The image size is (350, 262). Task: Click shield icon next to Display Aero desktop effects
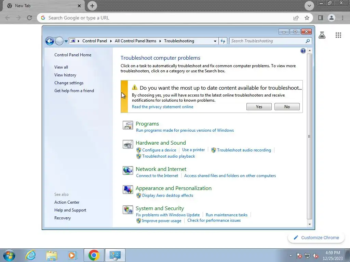(x=139, y=195)
